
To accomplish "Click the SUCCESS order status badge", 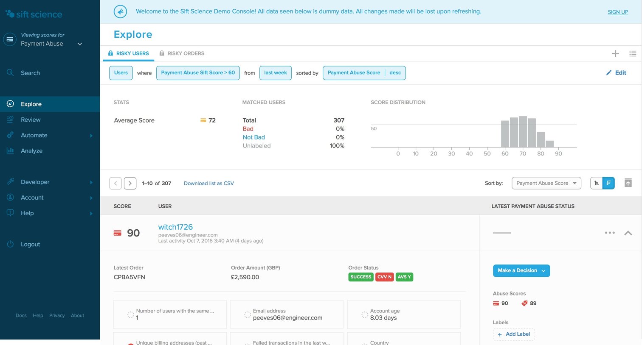I will pos(361,277).
